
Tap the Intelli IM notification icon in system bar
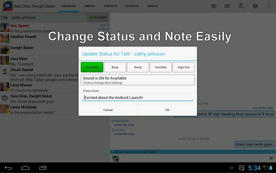click(241, 168)
